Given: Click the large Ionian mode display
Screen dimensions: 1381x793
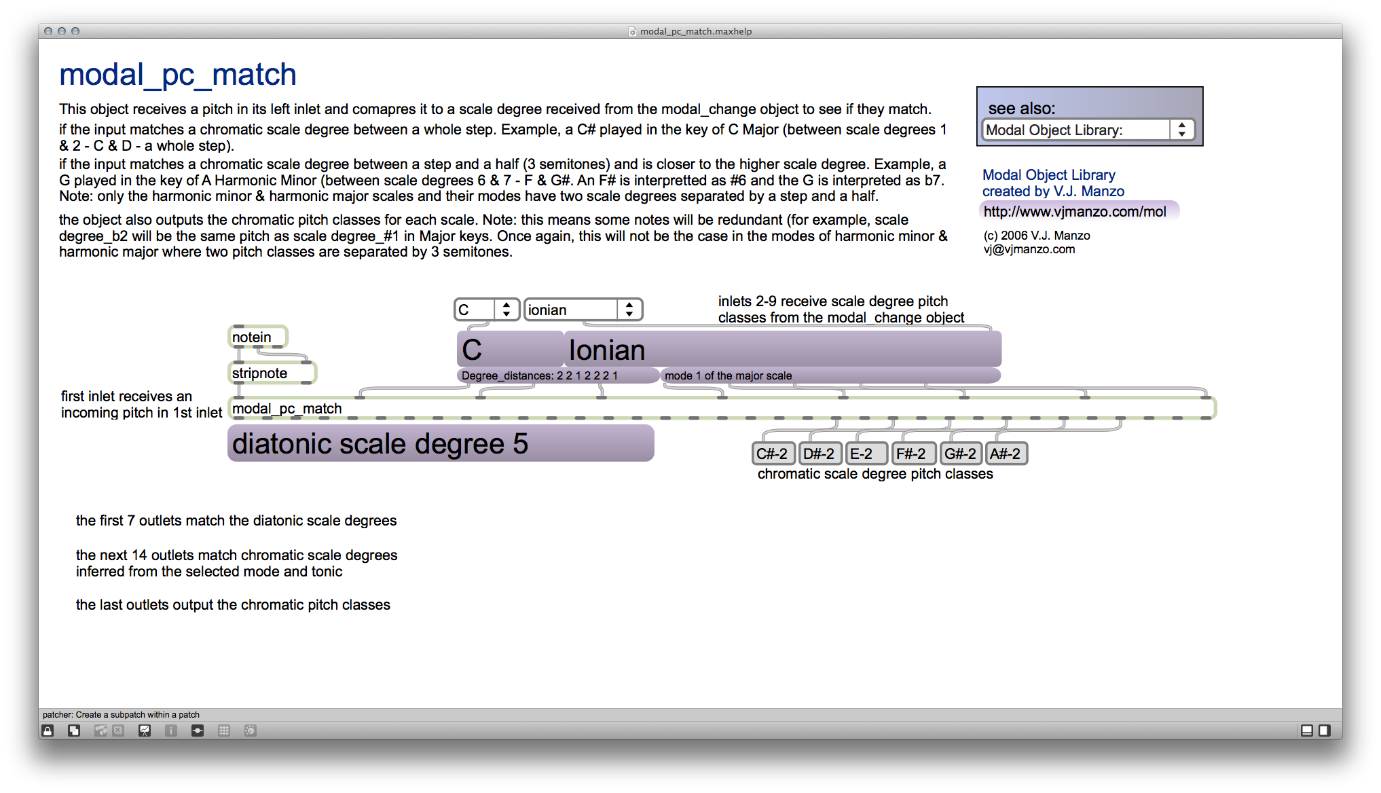Looking at the screenshot, I should pos(783,350).
